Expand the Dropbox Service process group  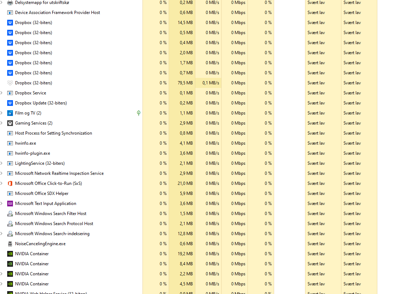pyautogui.click(x=1, y=93)
